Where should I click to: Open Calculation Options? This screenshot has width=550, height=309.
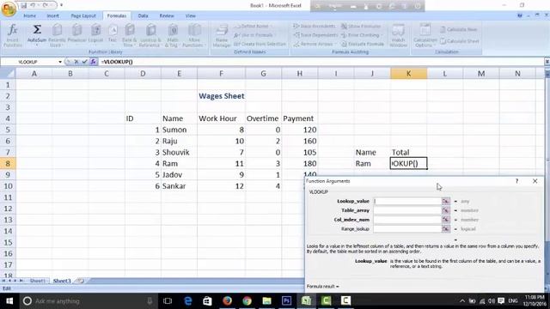425,35
